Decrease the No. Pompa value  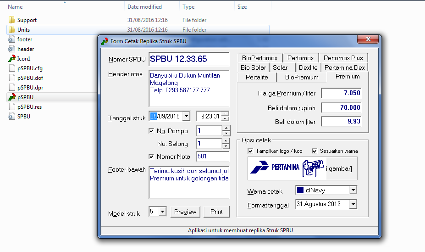(226, 133)
